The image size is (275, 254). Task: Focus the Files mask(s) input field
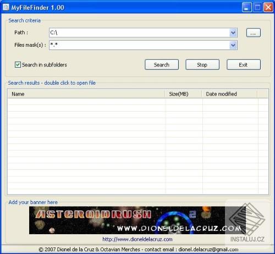coord(139,45)
